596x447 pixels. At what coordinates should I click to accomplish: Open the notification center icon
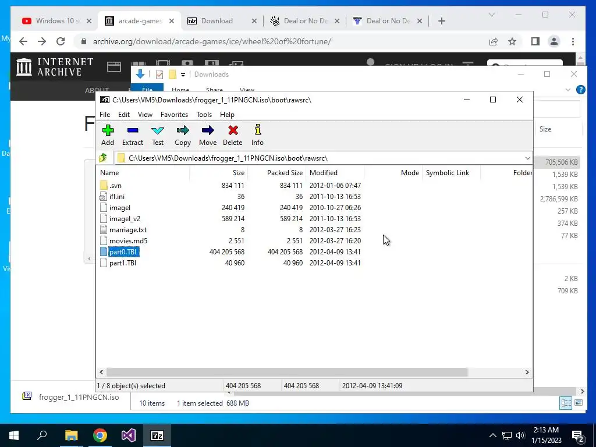pyautogui.click(x=577, y=435)
